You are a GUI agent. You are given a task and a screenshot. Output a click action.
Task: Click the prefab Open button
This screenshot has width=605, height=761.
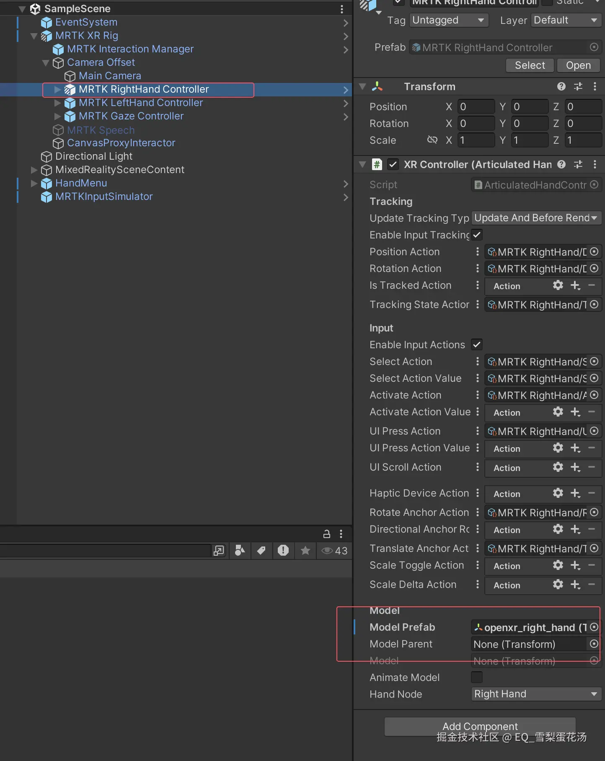579,65
